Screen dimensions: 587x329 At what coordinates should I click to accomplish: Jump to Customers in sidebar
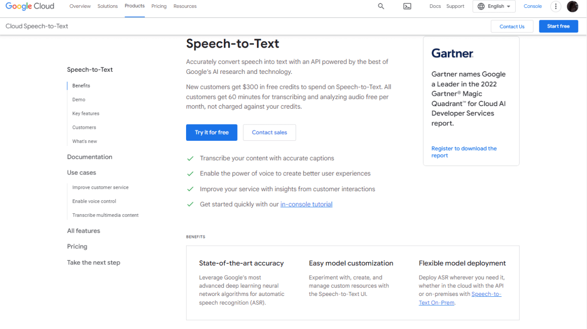[x=84, y=128]
